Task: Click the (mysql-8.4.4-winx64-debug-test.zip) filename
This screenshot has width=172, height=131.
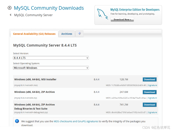Action: pos(31,112)
